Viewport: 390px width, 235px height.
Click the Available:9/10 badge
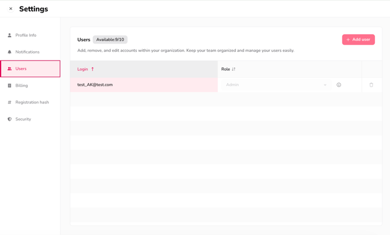110,40
